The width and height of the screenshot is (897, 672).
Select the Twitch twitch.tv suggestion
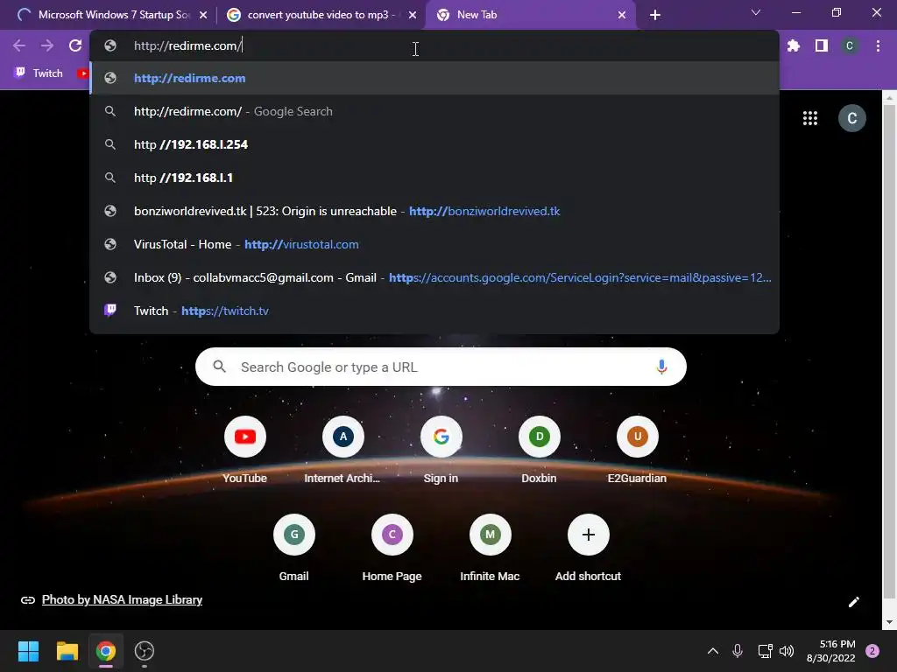(x=434, y=311)
